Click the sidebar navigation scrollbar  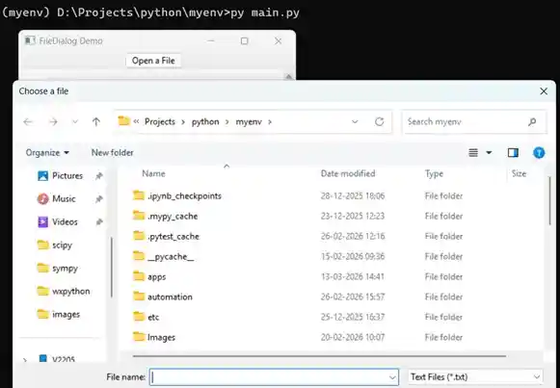[x=112, y=268]
